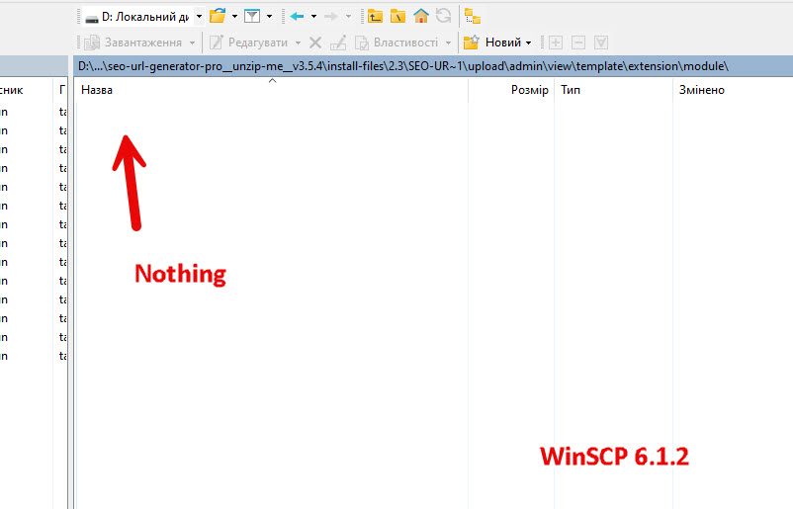The width and height of the screenshot is (793, 509).
Task: Sort files by Розмір column header
Action: pos(529,90)
